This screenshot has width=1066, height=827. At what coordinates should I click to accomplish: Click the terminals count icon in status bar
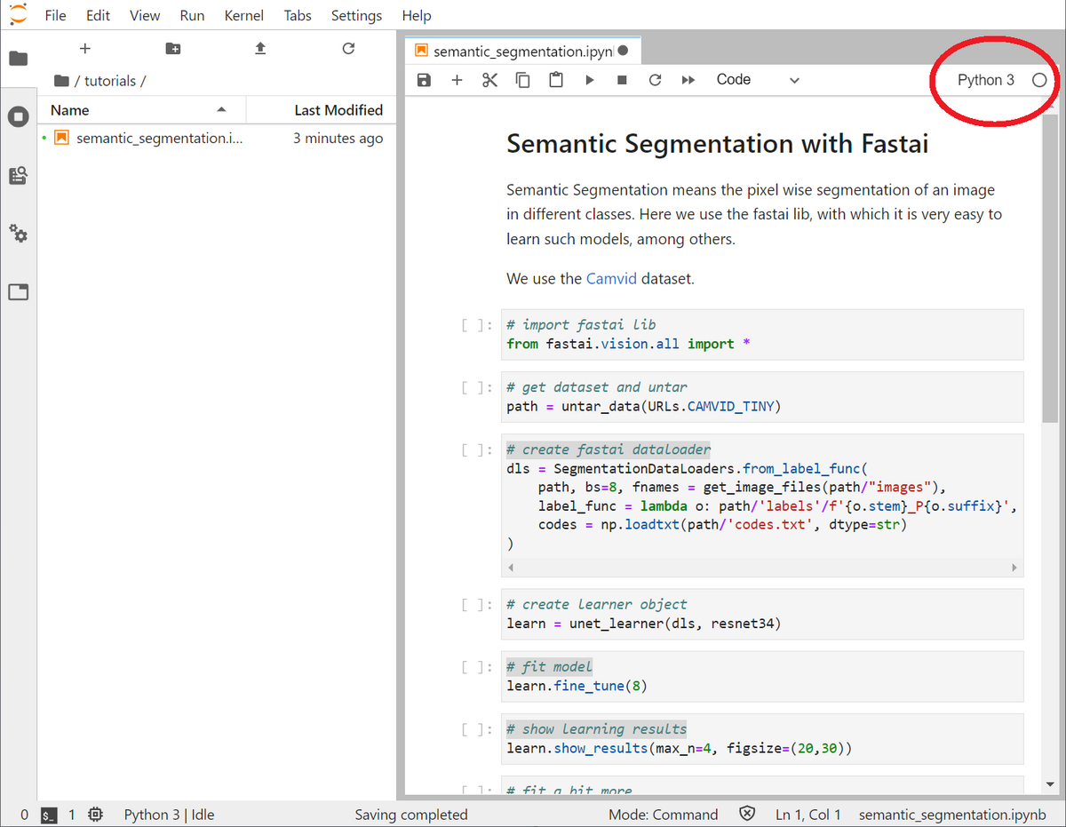point(50,815)
